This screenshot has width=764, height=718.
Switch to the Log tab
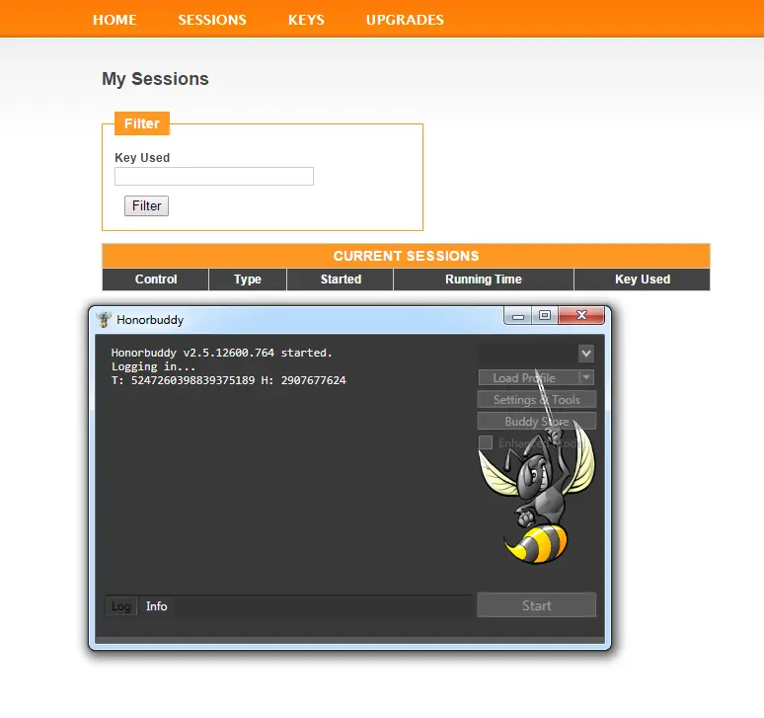pos(120,606)
